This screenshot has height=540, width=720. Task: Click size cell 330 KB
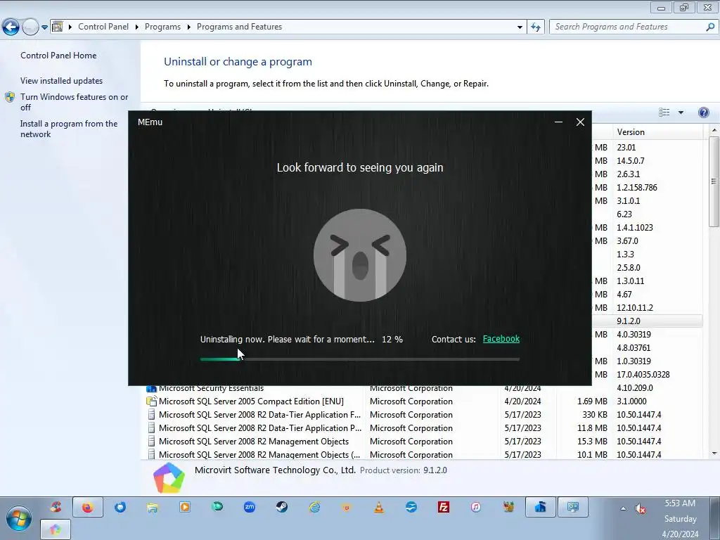(595, 415)
